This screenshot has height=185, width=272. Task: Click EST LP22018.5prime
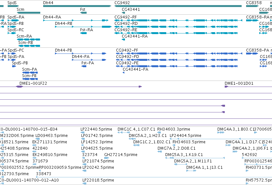point(84,183)
